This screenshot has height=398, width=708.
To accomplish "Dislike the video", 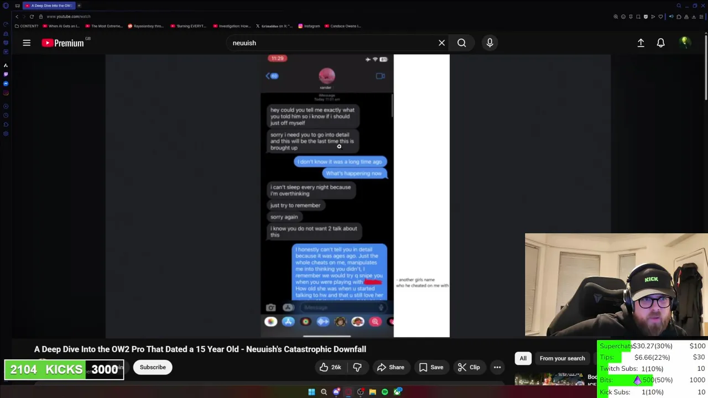I will 357,367.
